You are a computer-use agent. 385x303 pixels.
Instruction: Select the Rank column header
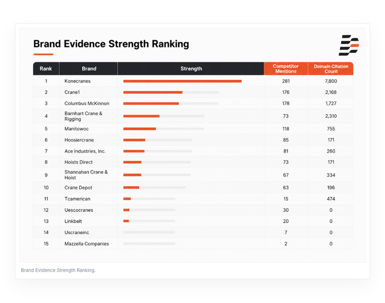click(x=46, y=69)
